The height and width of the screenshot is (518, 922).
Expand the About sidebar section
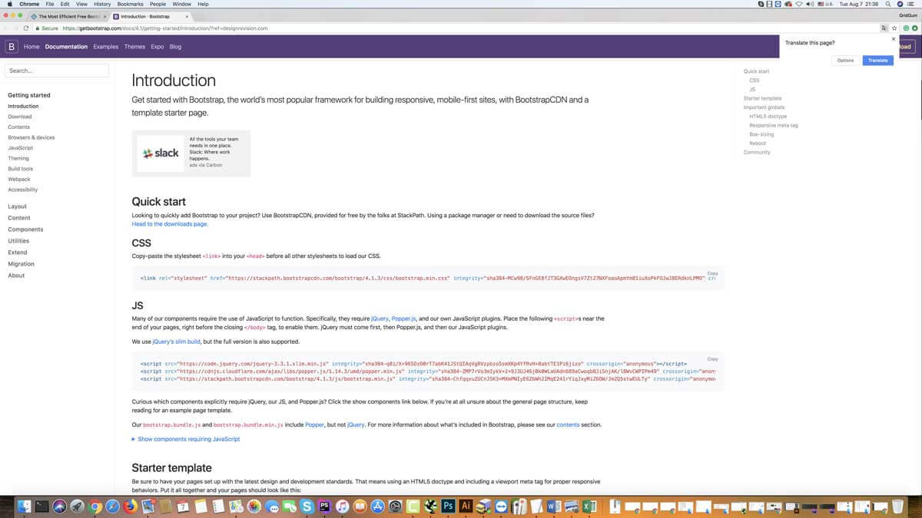click(x=16, y=275)
